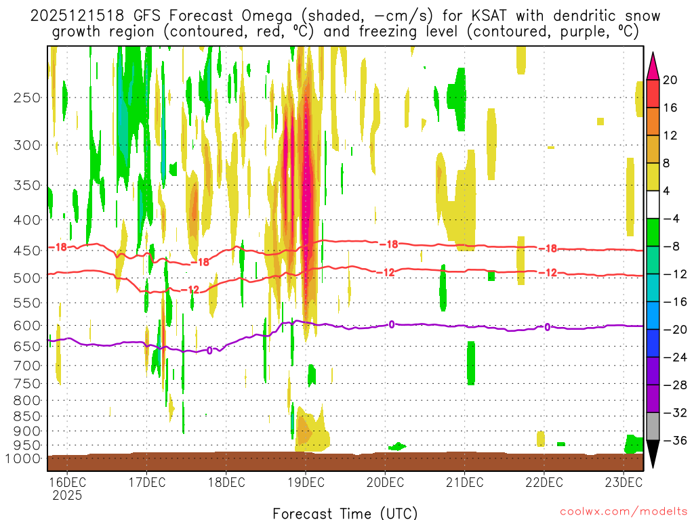Click the -18 contour label near 16DEC

58,247
